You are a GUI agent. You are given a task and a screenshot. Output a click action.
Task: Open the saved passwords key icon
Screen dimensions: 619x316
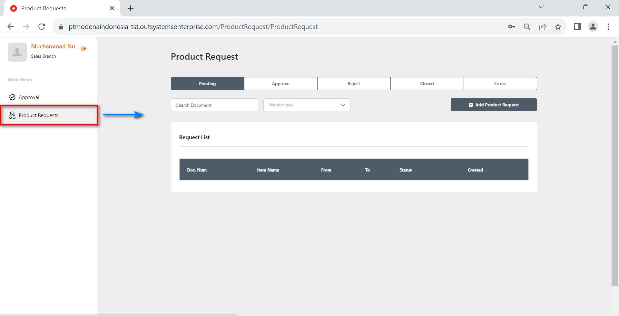coord(511,27)
